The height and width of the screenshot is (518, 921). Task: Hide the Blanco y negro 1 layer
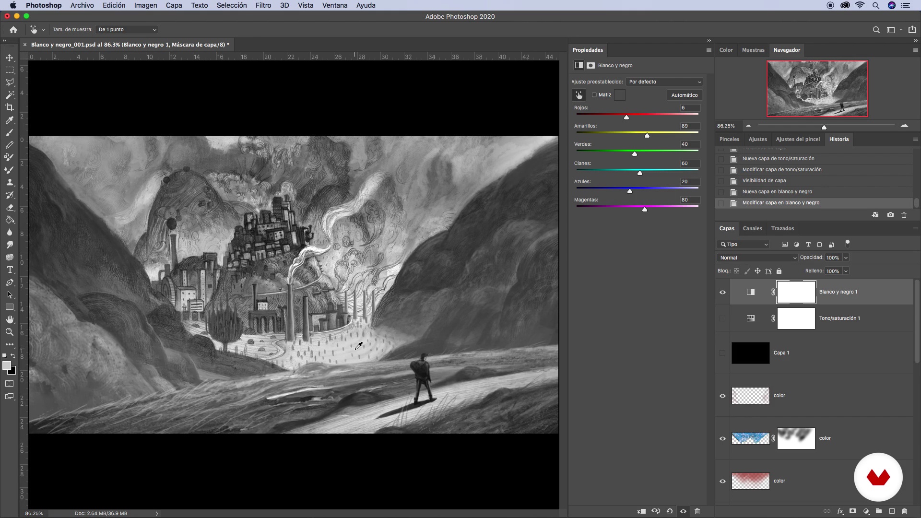722,292
